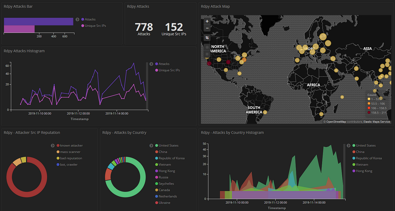Collapse the Attacks by Country donut legend
This screenshot has height=211, width=395.
(x=151, y=146)
